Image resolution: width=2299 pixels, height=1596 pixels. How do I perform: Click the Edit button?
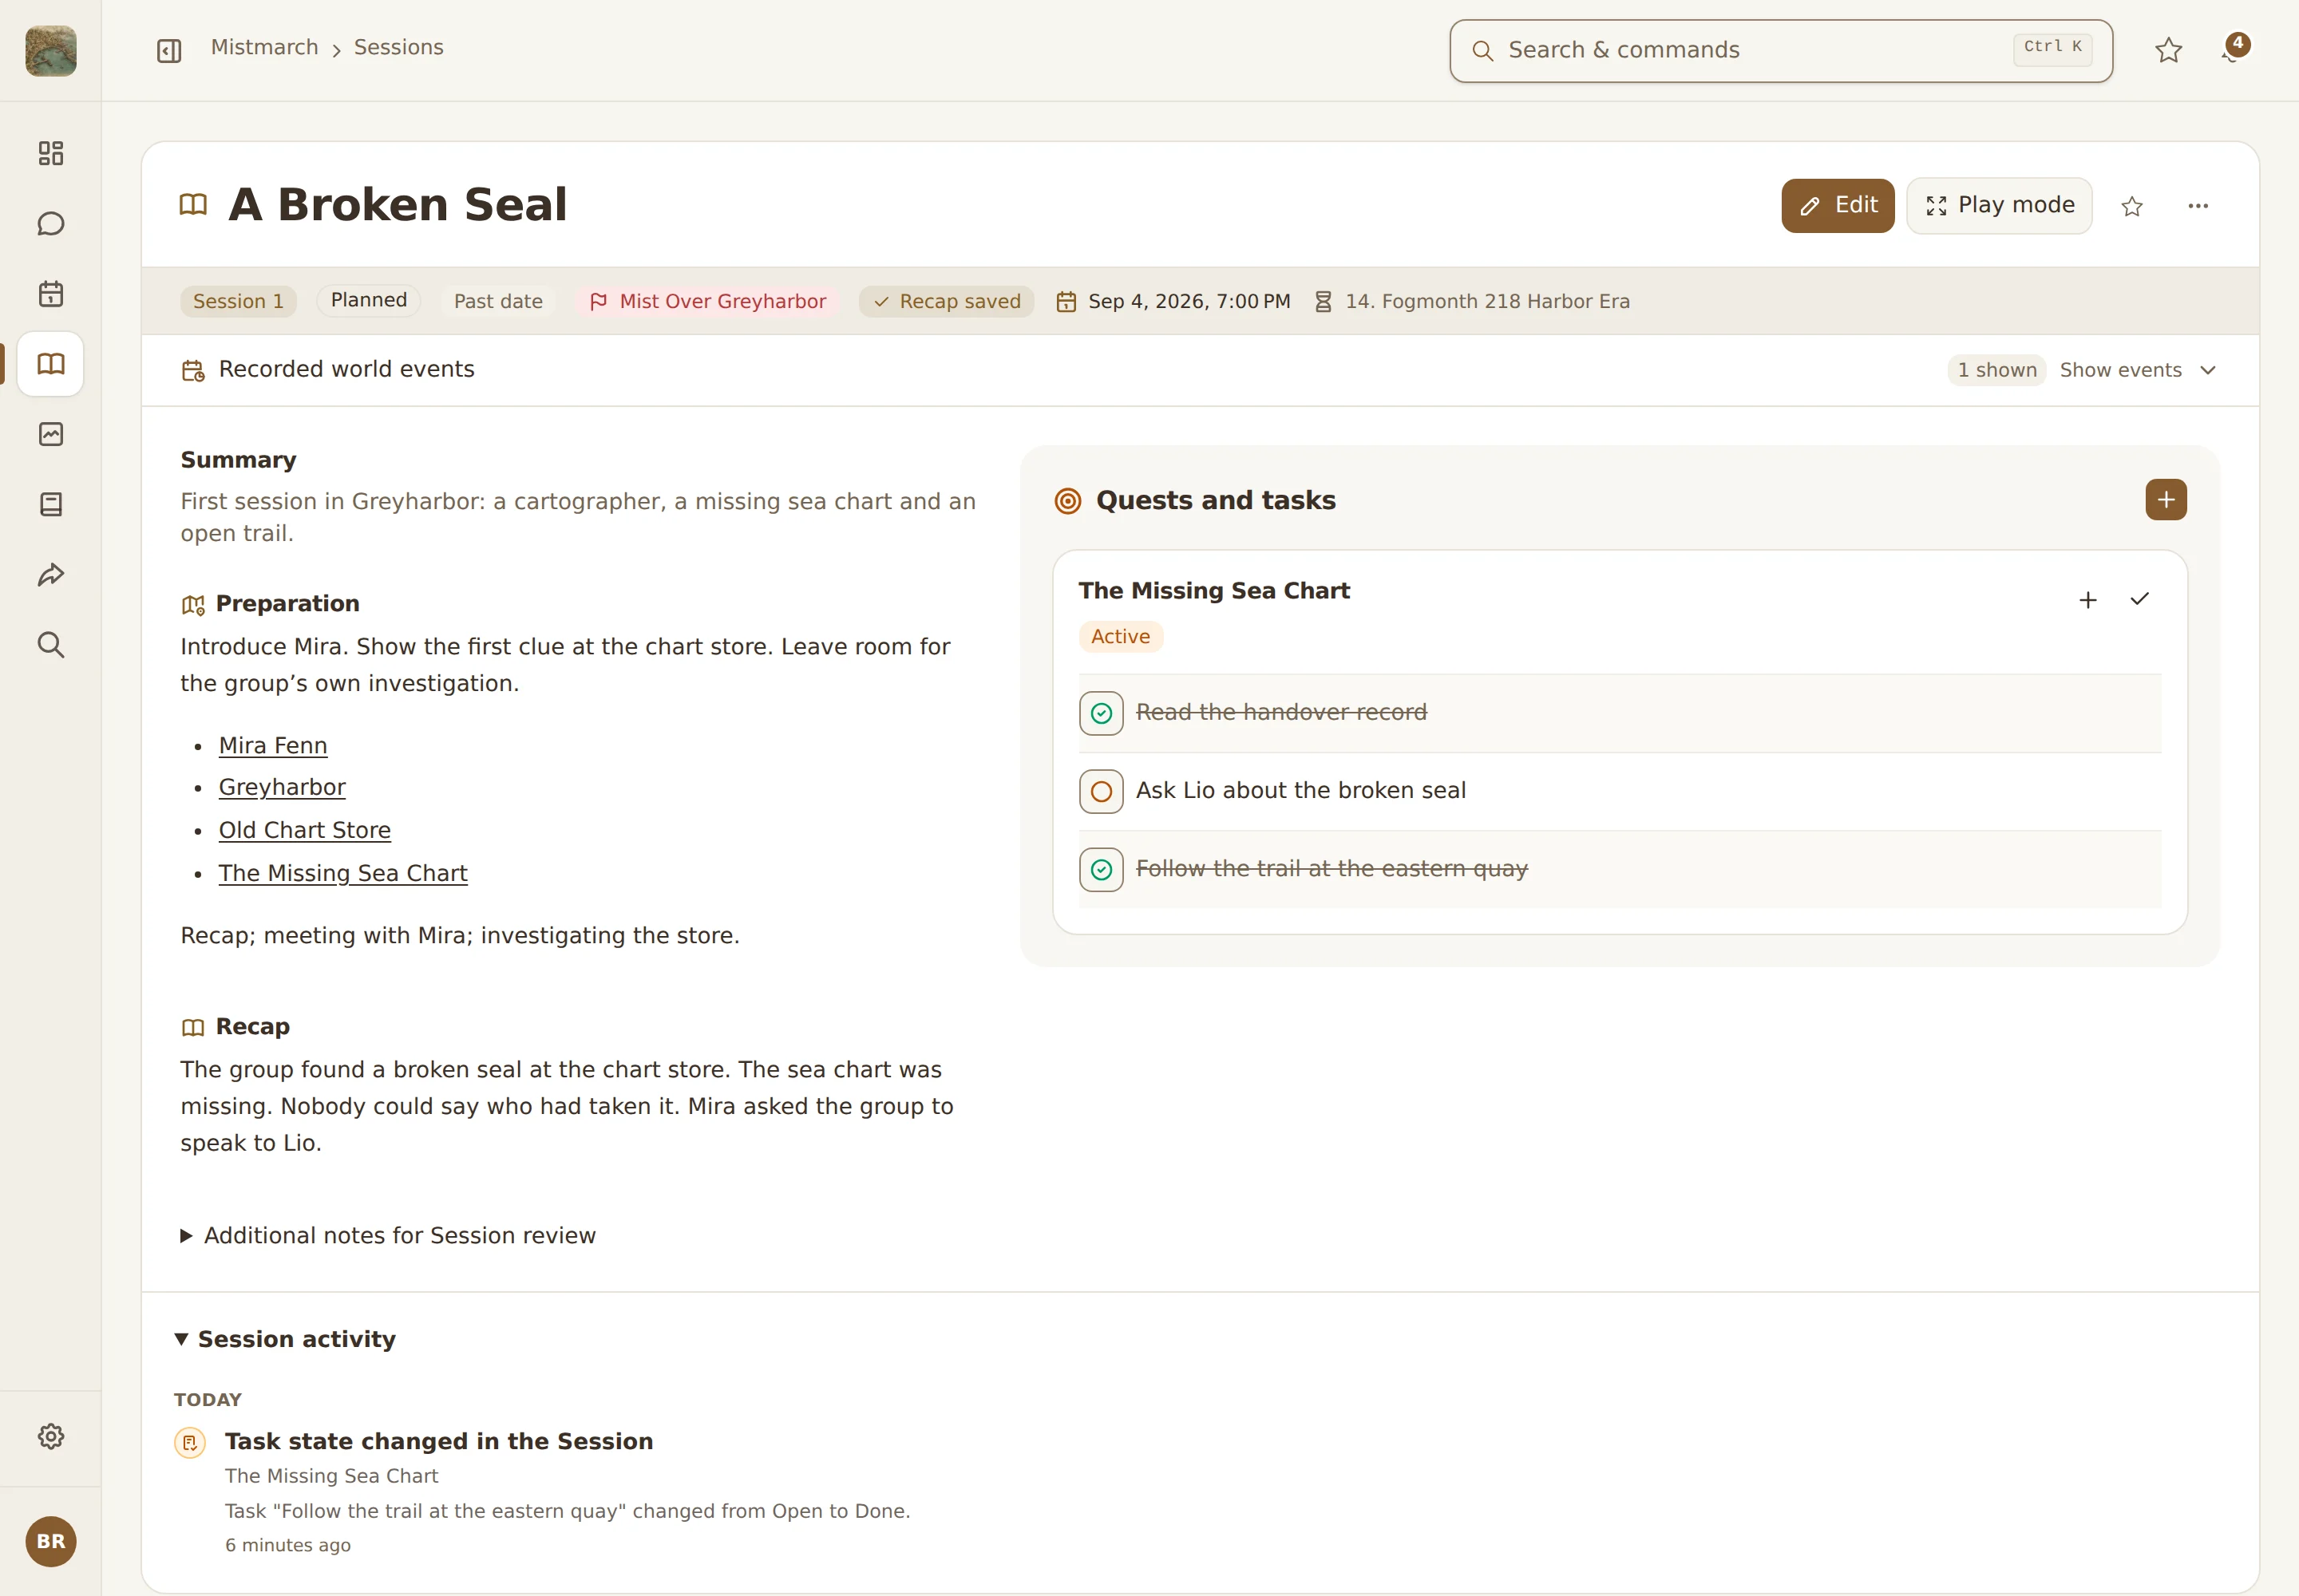1838,206
